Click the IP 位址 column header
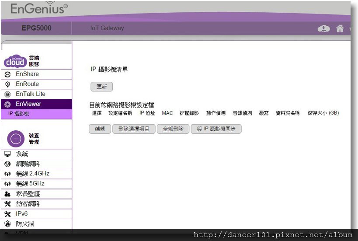This screenshot has width=358, height=241. [147, 113]
